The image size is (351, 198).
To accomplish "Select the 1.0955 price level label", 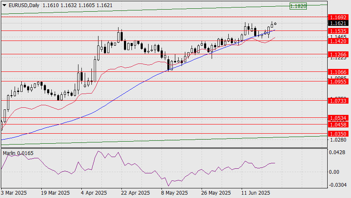I will [338, 81].
